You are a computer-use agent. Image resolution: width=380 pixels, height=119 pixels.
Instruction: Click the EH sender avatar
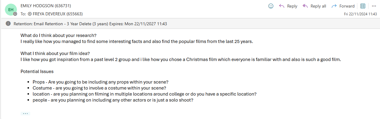tap(11, 10)
